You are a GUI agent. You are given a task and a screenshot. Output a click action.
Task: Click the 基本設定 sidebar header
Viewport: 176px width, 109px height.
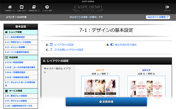(21, 27)
